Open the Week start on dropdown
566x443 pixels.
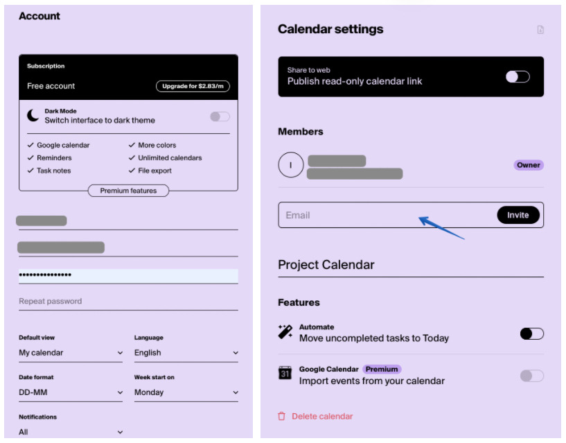pos(186,392)
